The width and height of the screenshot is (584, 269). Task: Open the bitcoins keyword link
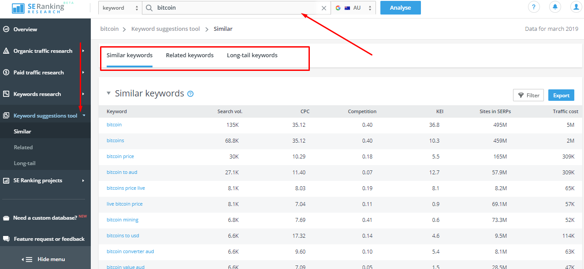click(115, 141)
